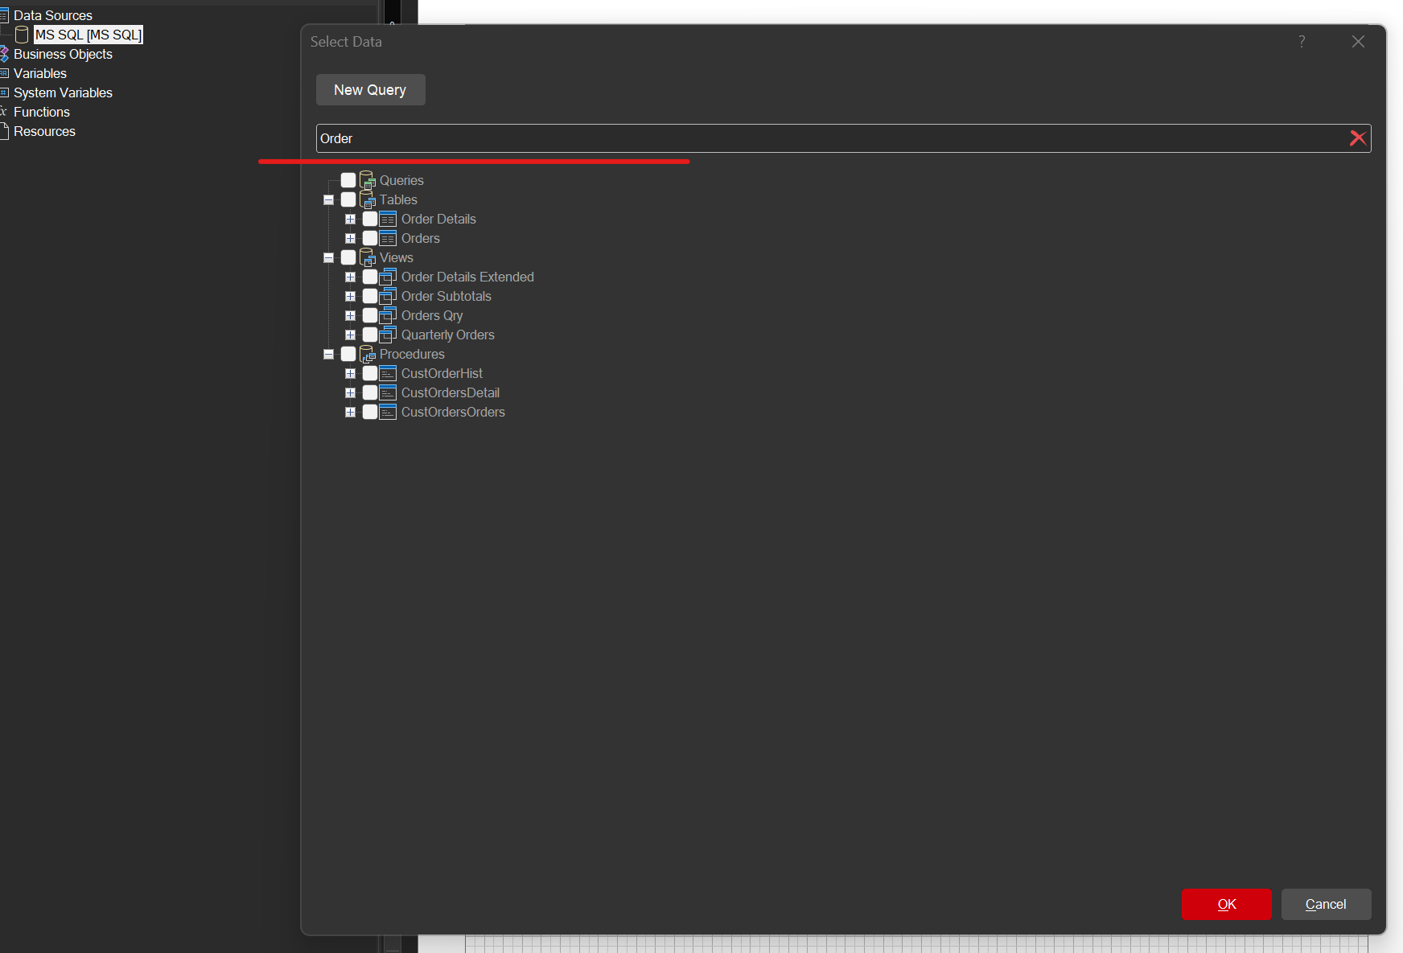Select the Order Subtotals label
The width and height of the screenshot is (1403, 953).
(446, 296)
